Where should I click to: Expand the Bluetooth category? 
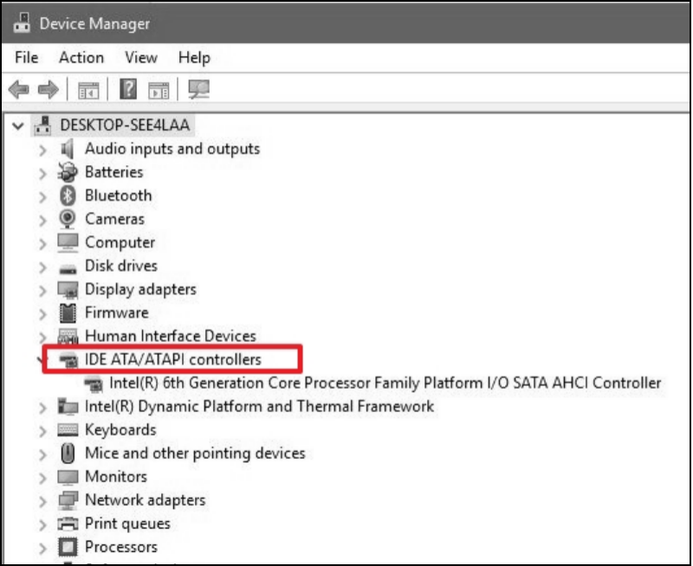(x=42, y=196)
